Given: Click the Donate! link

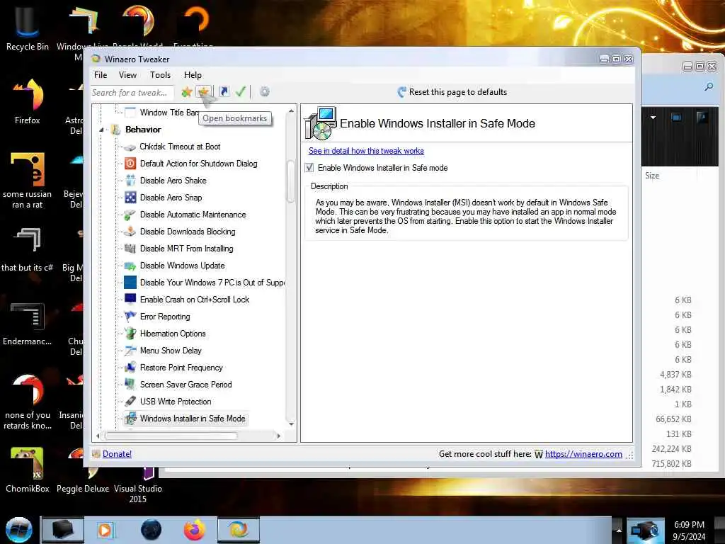Looking at the screenshot, I should [x=117, y=454].
